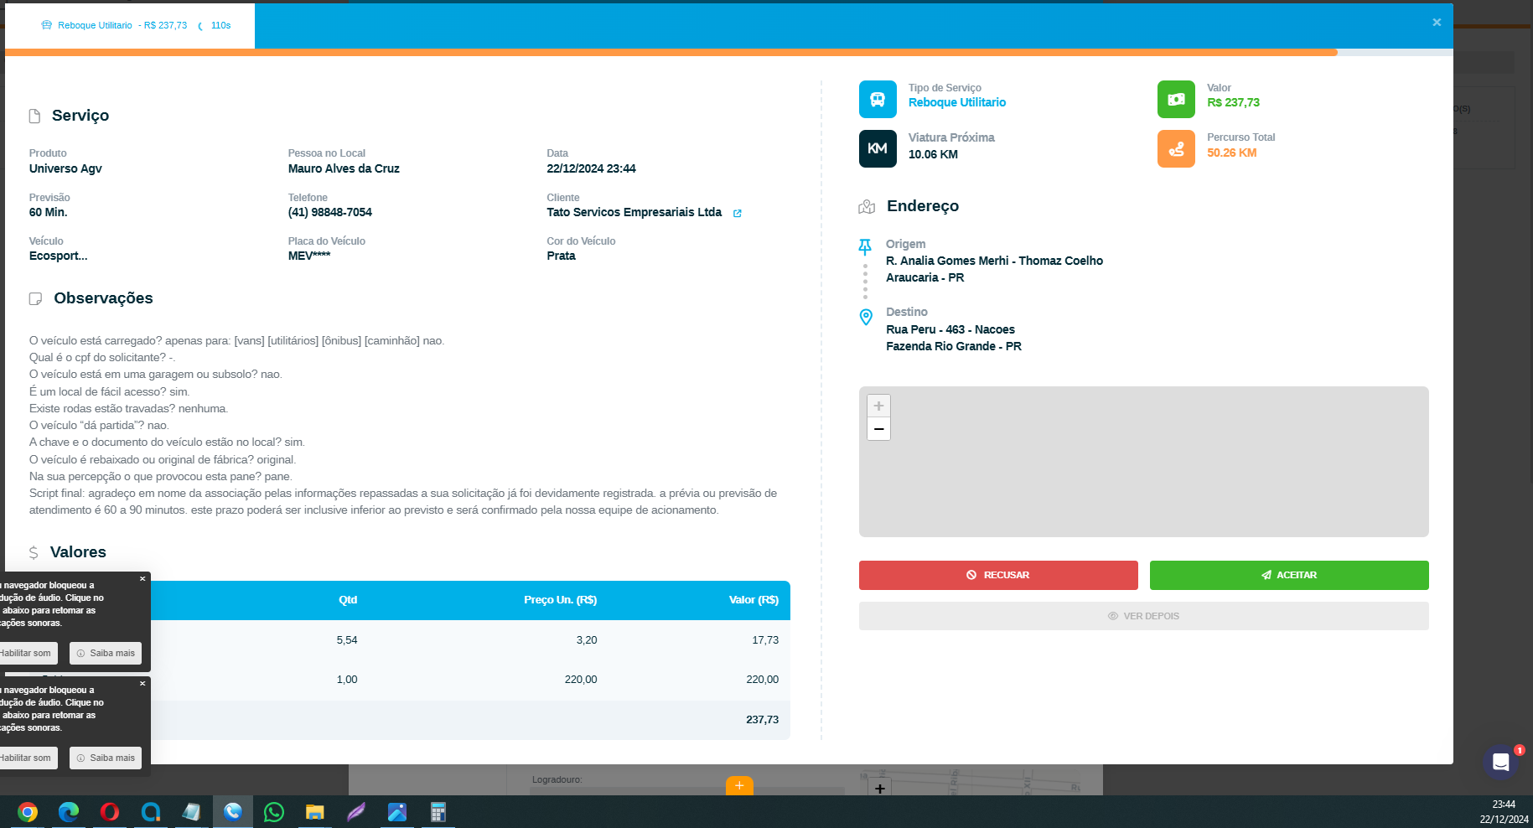The width and height of the screenshot is (1533, 828).
Task: Open the blue phone app in taskbar
Action: point(233,811)
